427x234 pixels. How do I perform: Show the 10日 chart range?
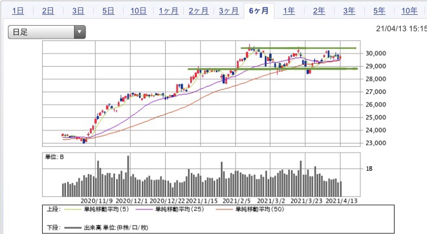pos(138,11)
